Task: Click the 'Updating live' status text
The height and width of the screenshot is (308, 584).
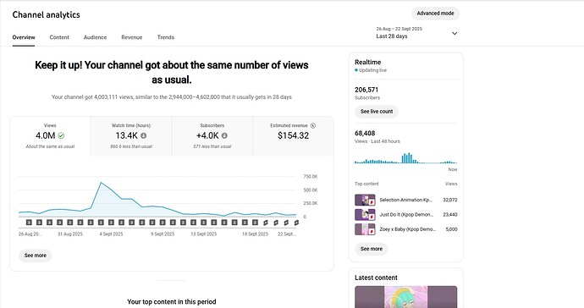Action: [372, 70]
